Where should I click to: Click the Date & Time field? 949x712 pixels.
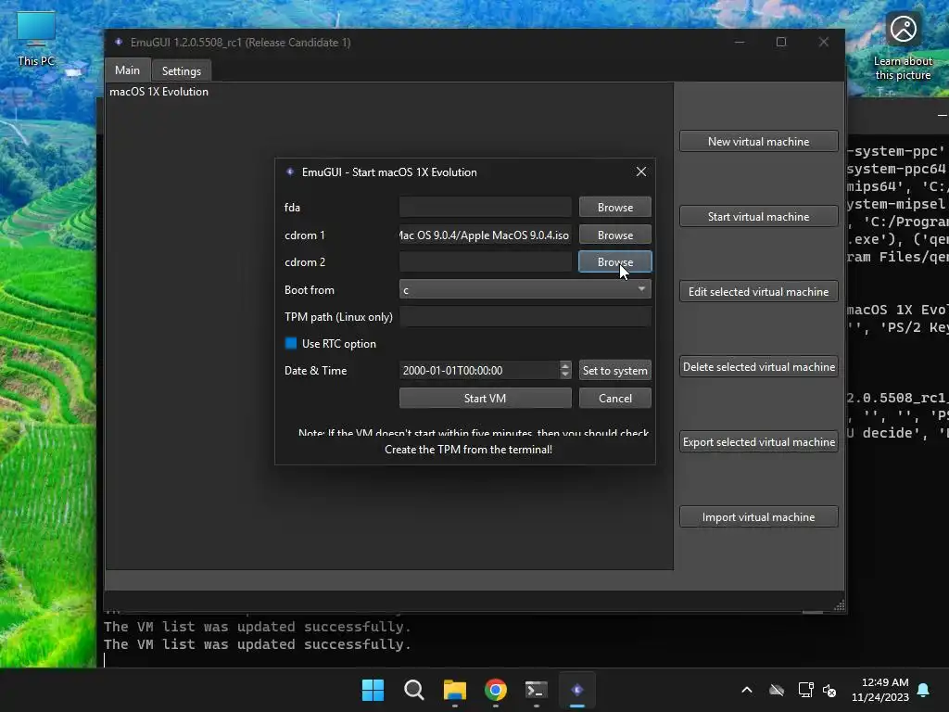point(479,370)
